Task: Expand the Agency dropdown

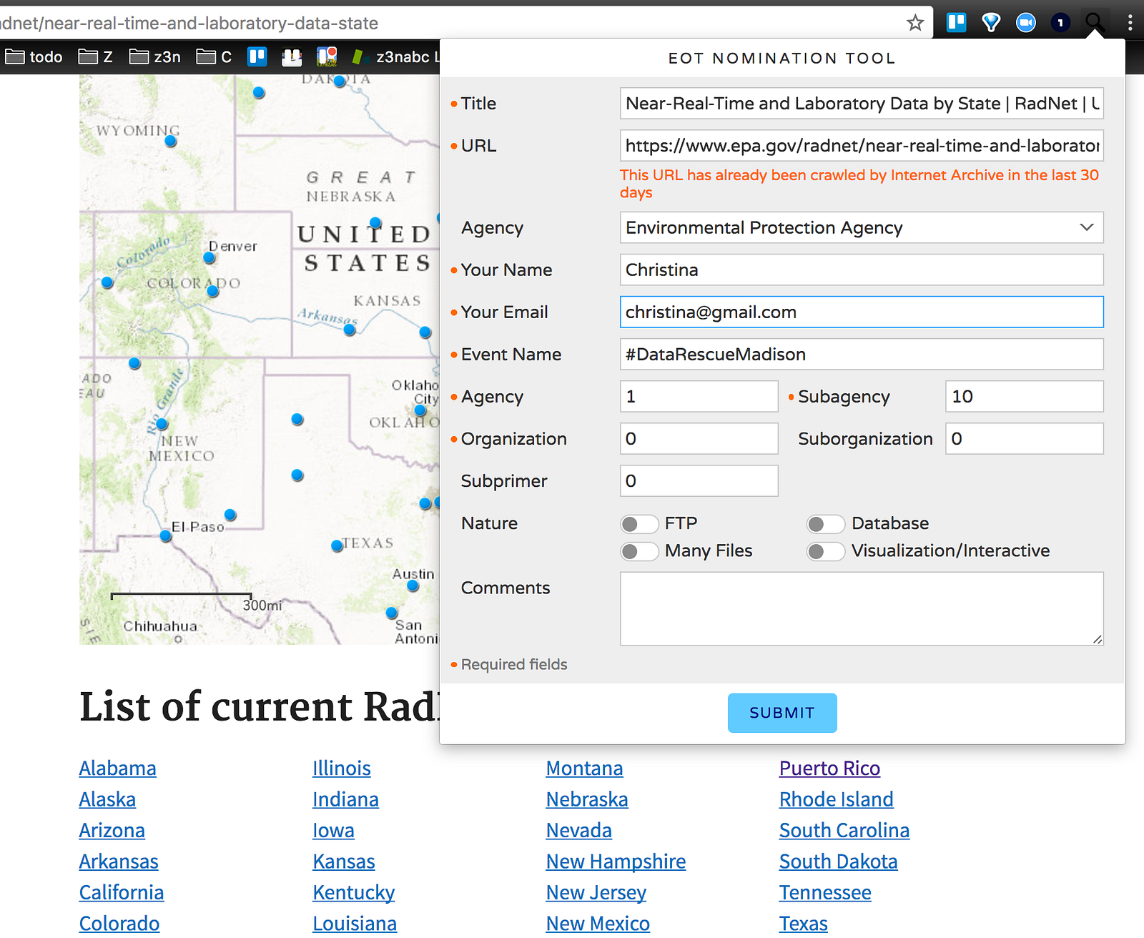Action: [862, 227]
